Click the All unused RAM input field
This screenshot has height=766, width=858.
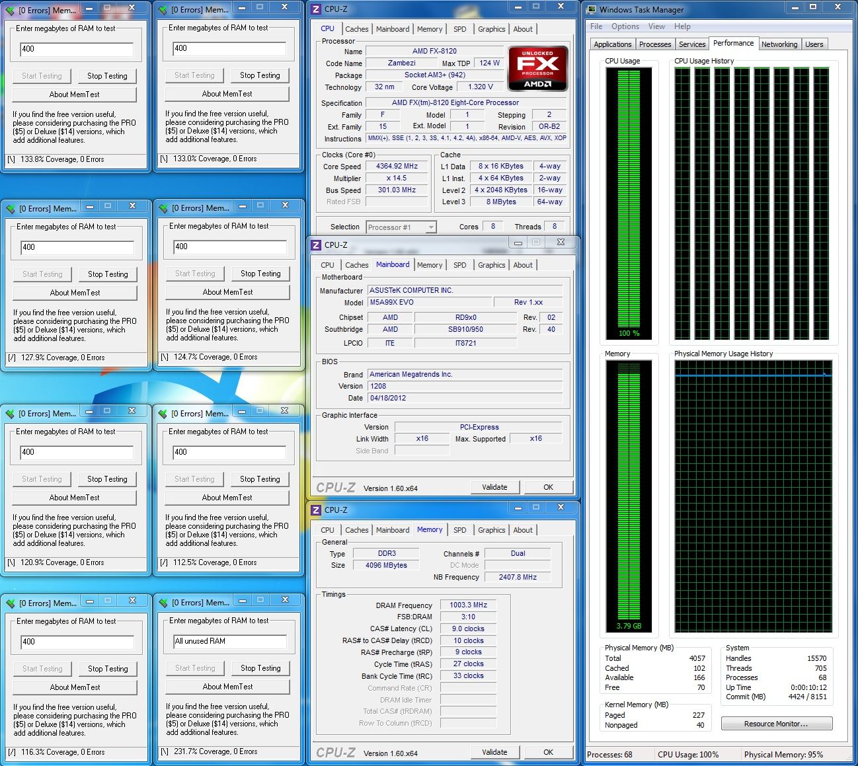pyautogui.click(x=229, y=641)
